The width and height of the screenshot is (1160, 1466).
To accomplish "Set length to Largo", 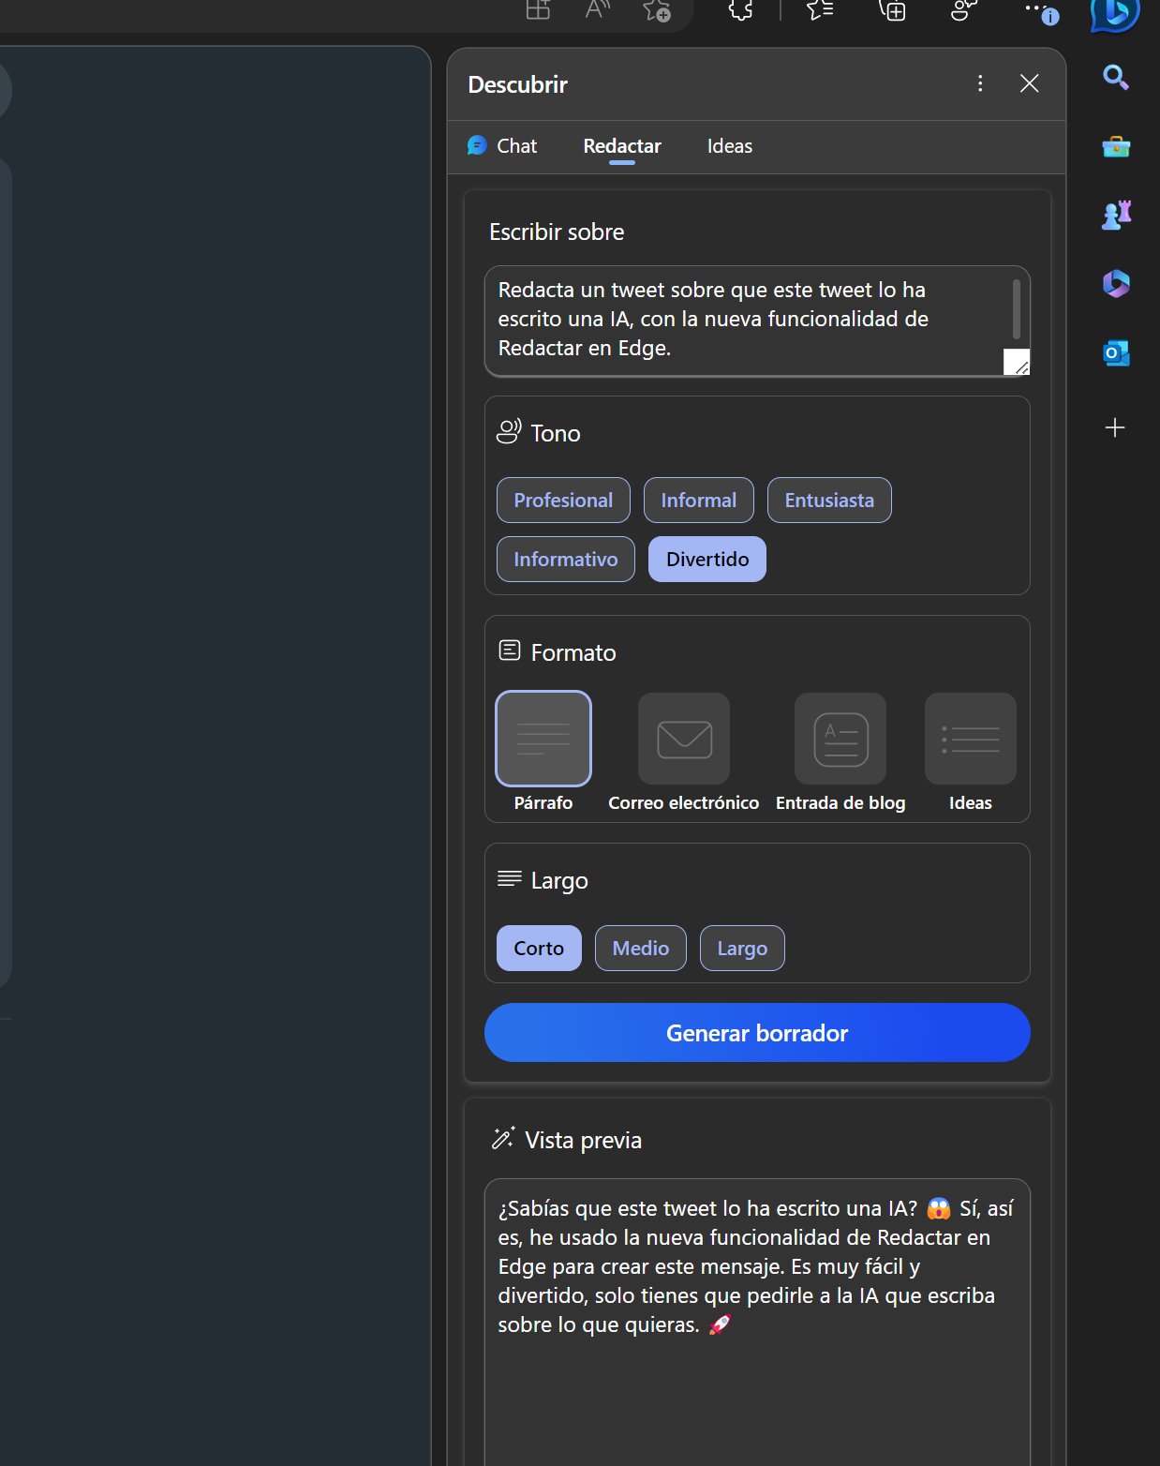I will point(742,949).
